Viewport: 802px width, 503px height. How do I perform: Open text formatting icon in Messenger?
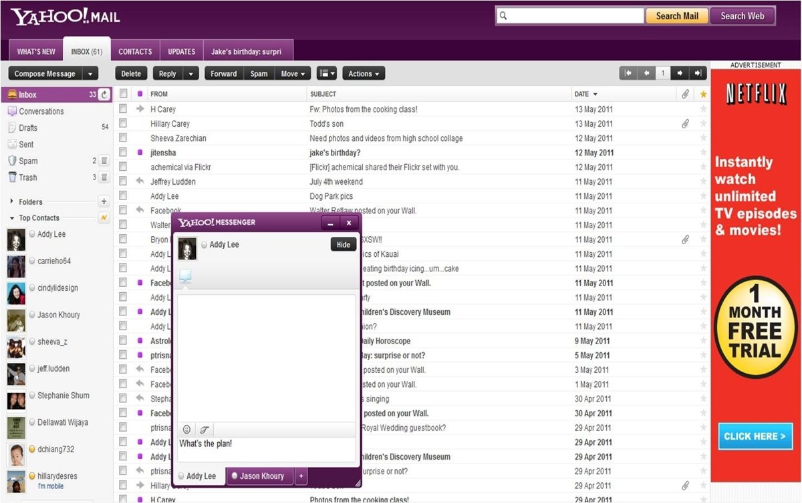click(205, 430)
